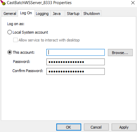
Task: Select the Log On tab
Action: coord(26,13)
